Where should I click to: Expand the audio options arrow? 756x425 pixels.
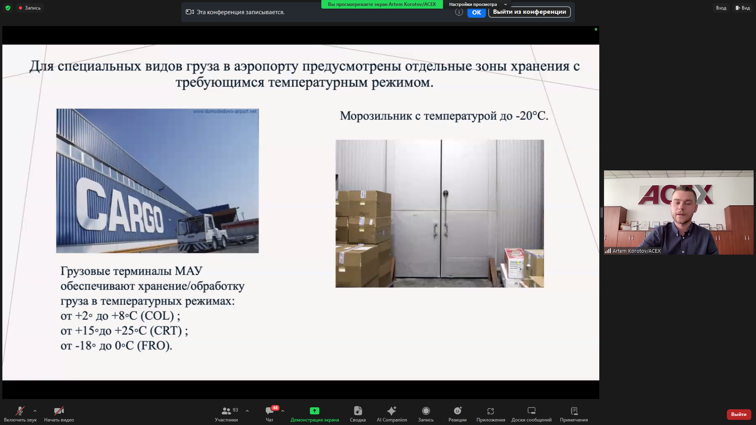[35, 411]
